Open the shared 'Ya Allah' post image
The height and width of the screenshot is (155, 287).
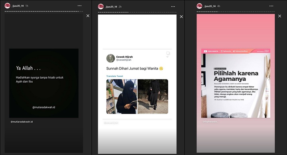(44, 83)
